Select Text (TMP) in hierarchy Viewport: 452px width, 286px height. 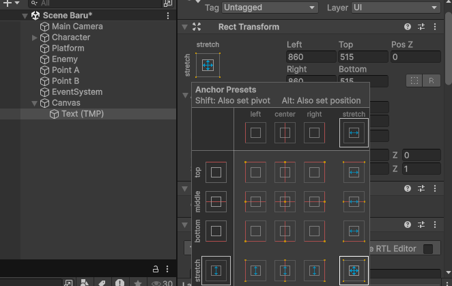click(83, 114)
